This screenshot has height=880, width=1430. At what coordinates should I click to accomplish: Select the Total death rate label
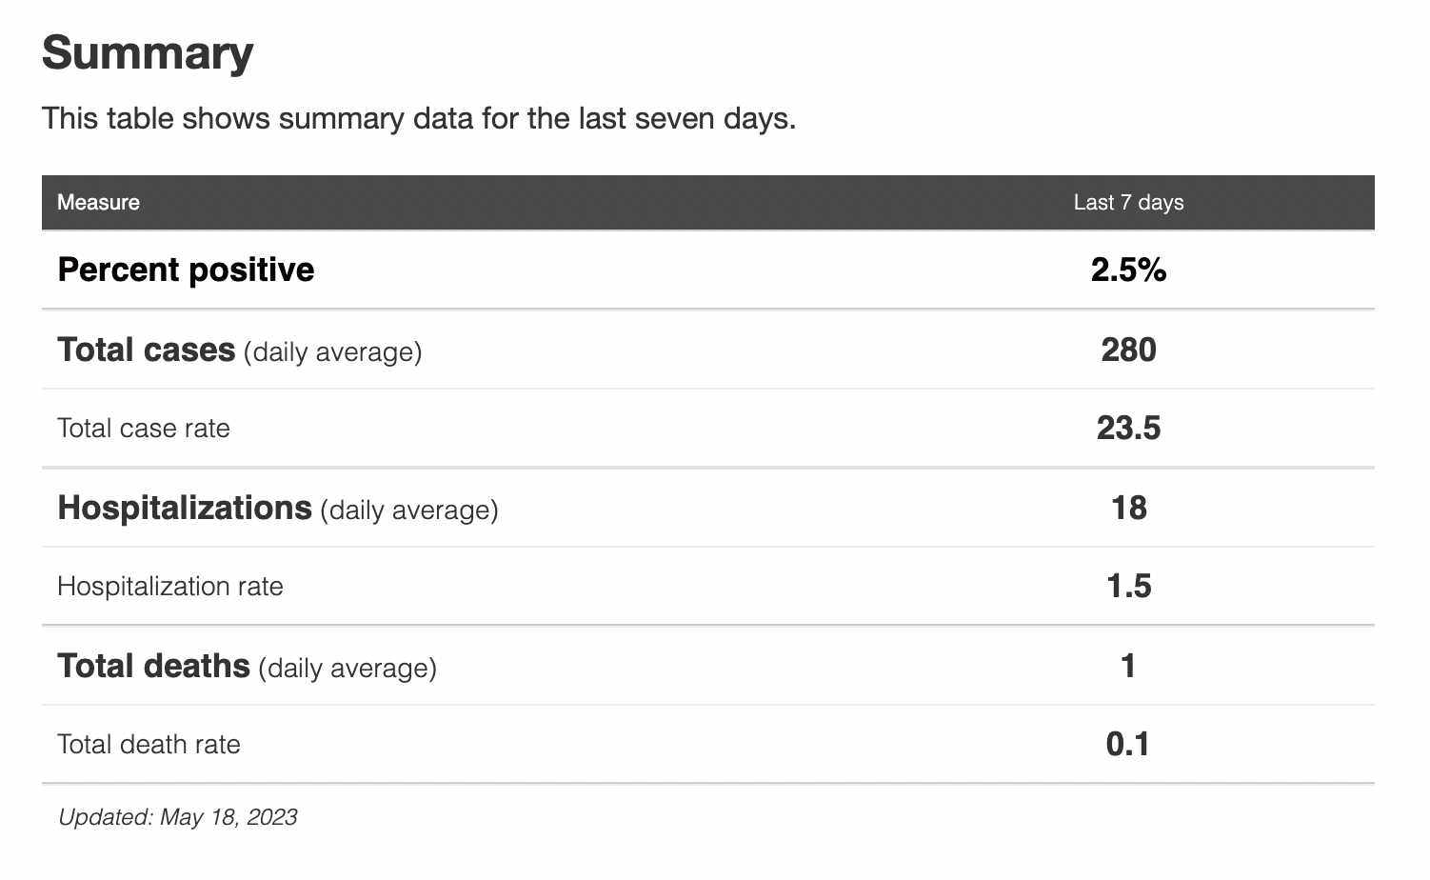[149, 744]
